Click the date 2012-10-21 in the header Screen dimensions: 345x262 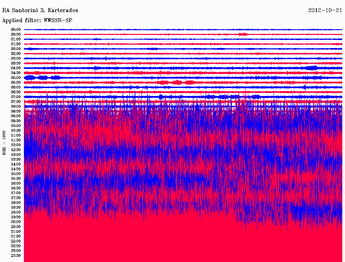pos(325,10)
